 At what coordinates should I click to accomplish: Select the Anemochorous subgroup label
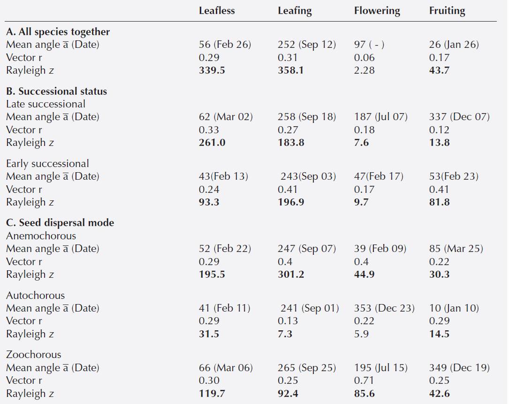(x=41, y=236)
